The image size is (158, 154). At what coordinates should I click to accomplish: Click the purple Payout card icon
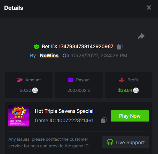point(70,80)
